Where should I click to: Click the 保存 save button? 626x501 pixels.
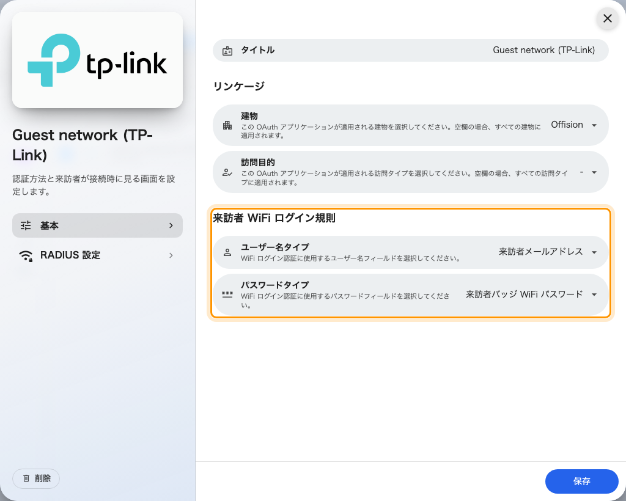[582, 481]
